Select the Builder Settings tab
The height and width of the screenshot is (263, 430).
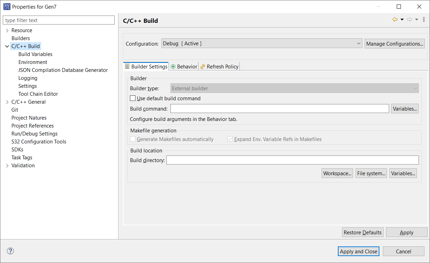pos(146,67)
